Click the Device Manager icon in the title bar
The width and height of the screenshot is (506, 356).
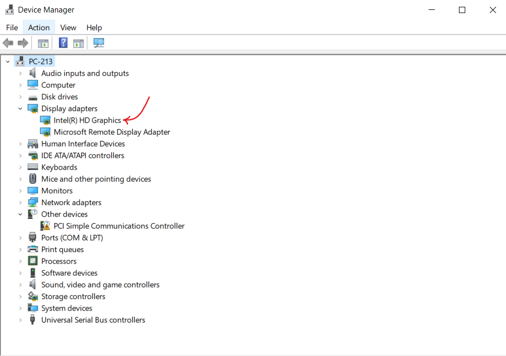tap(9, 9)
